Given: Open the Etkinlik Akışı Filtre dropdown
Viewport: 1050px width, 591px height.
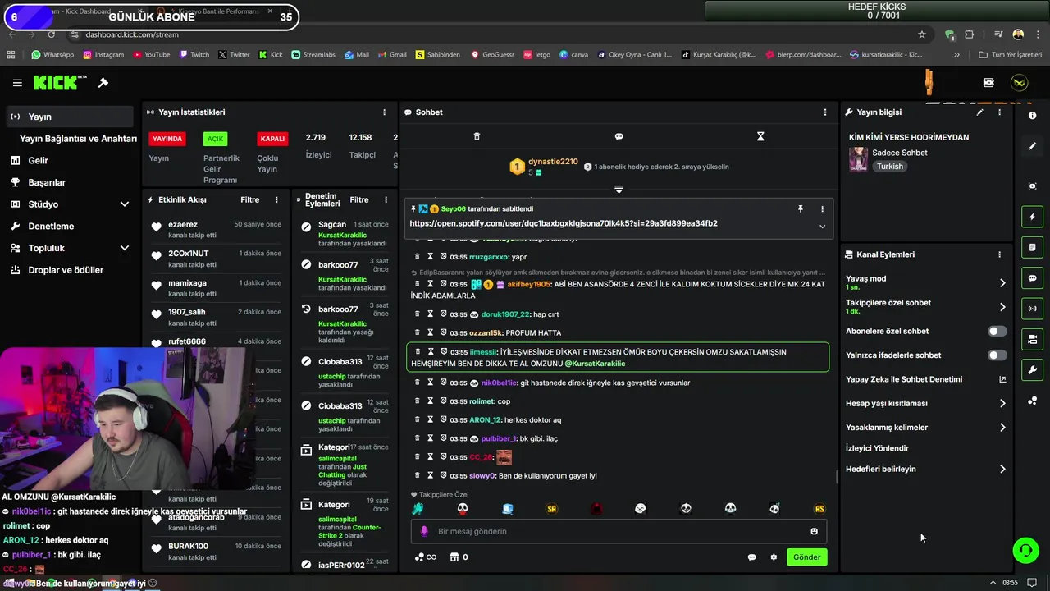Looking at the screenshot, I should 249,199.
